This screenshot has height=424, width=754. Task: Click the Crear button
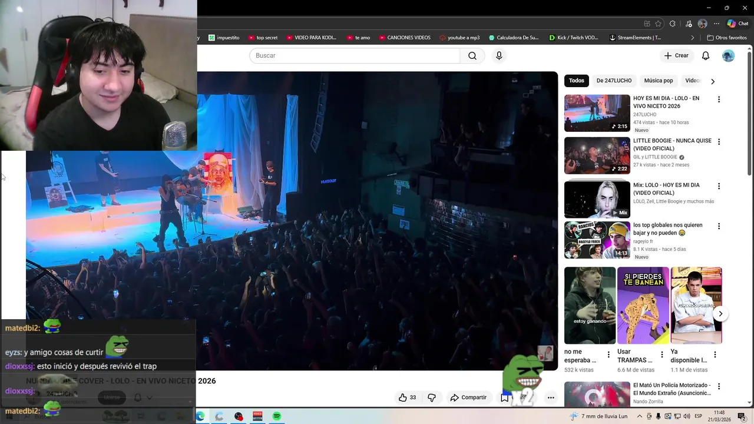point(676,55)
